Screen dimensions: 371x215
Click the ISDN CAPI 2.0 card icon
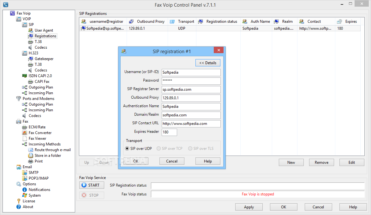pyautogui.click(x=24, y=76)
